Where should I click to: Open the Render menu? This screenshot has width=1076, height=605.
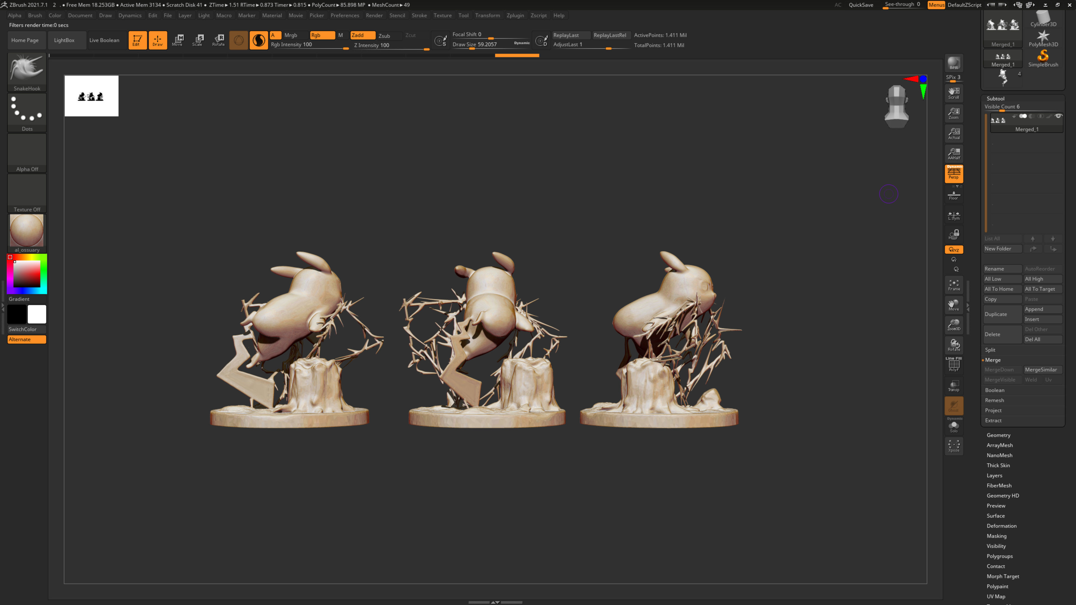tap(374, 15)
